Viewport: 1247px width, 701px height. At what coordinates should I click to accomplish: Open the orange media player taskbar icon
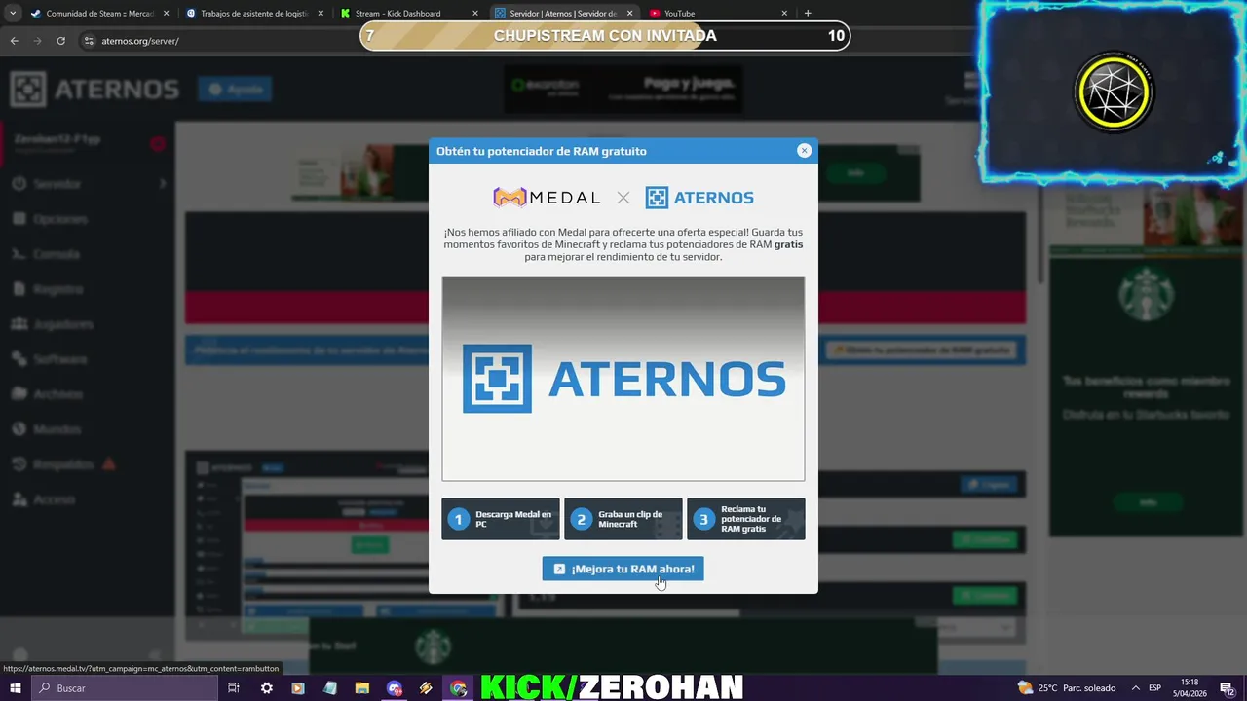[x=298, y=688]
